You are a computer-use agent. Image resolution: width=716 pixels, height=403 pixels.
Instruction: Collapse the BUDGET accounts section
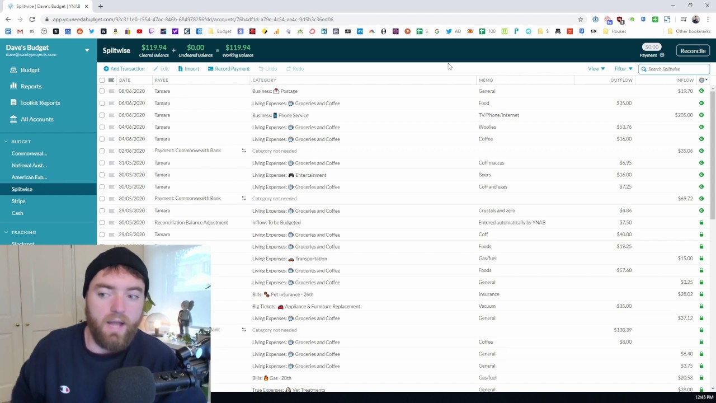point(6,142)
